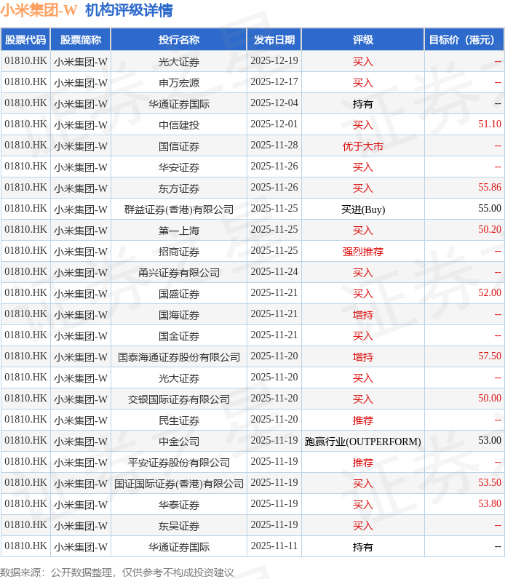The height and width of the screenshot is (579, 505).
Task: Click the 数据来源 disclaimer footer text
Action: click(x=116, y=572)
